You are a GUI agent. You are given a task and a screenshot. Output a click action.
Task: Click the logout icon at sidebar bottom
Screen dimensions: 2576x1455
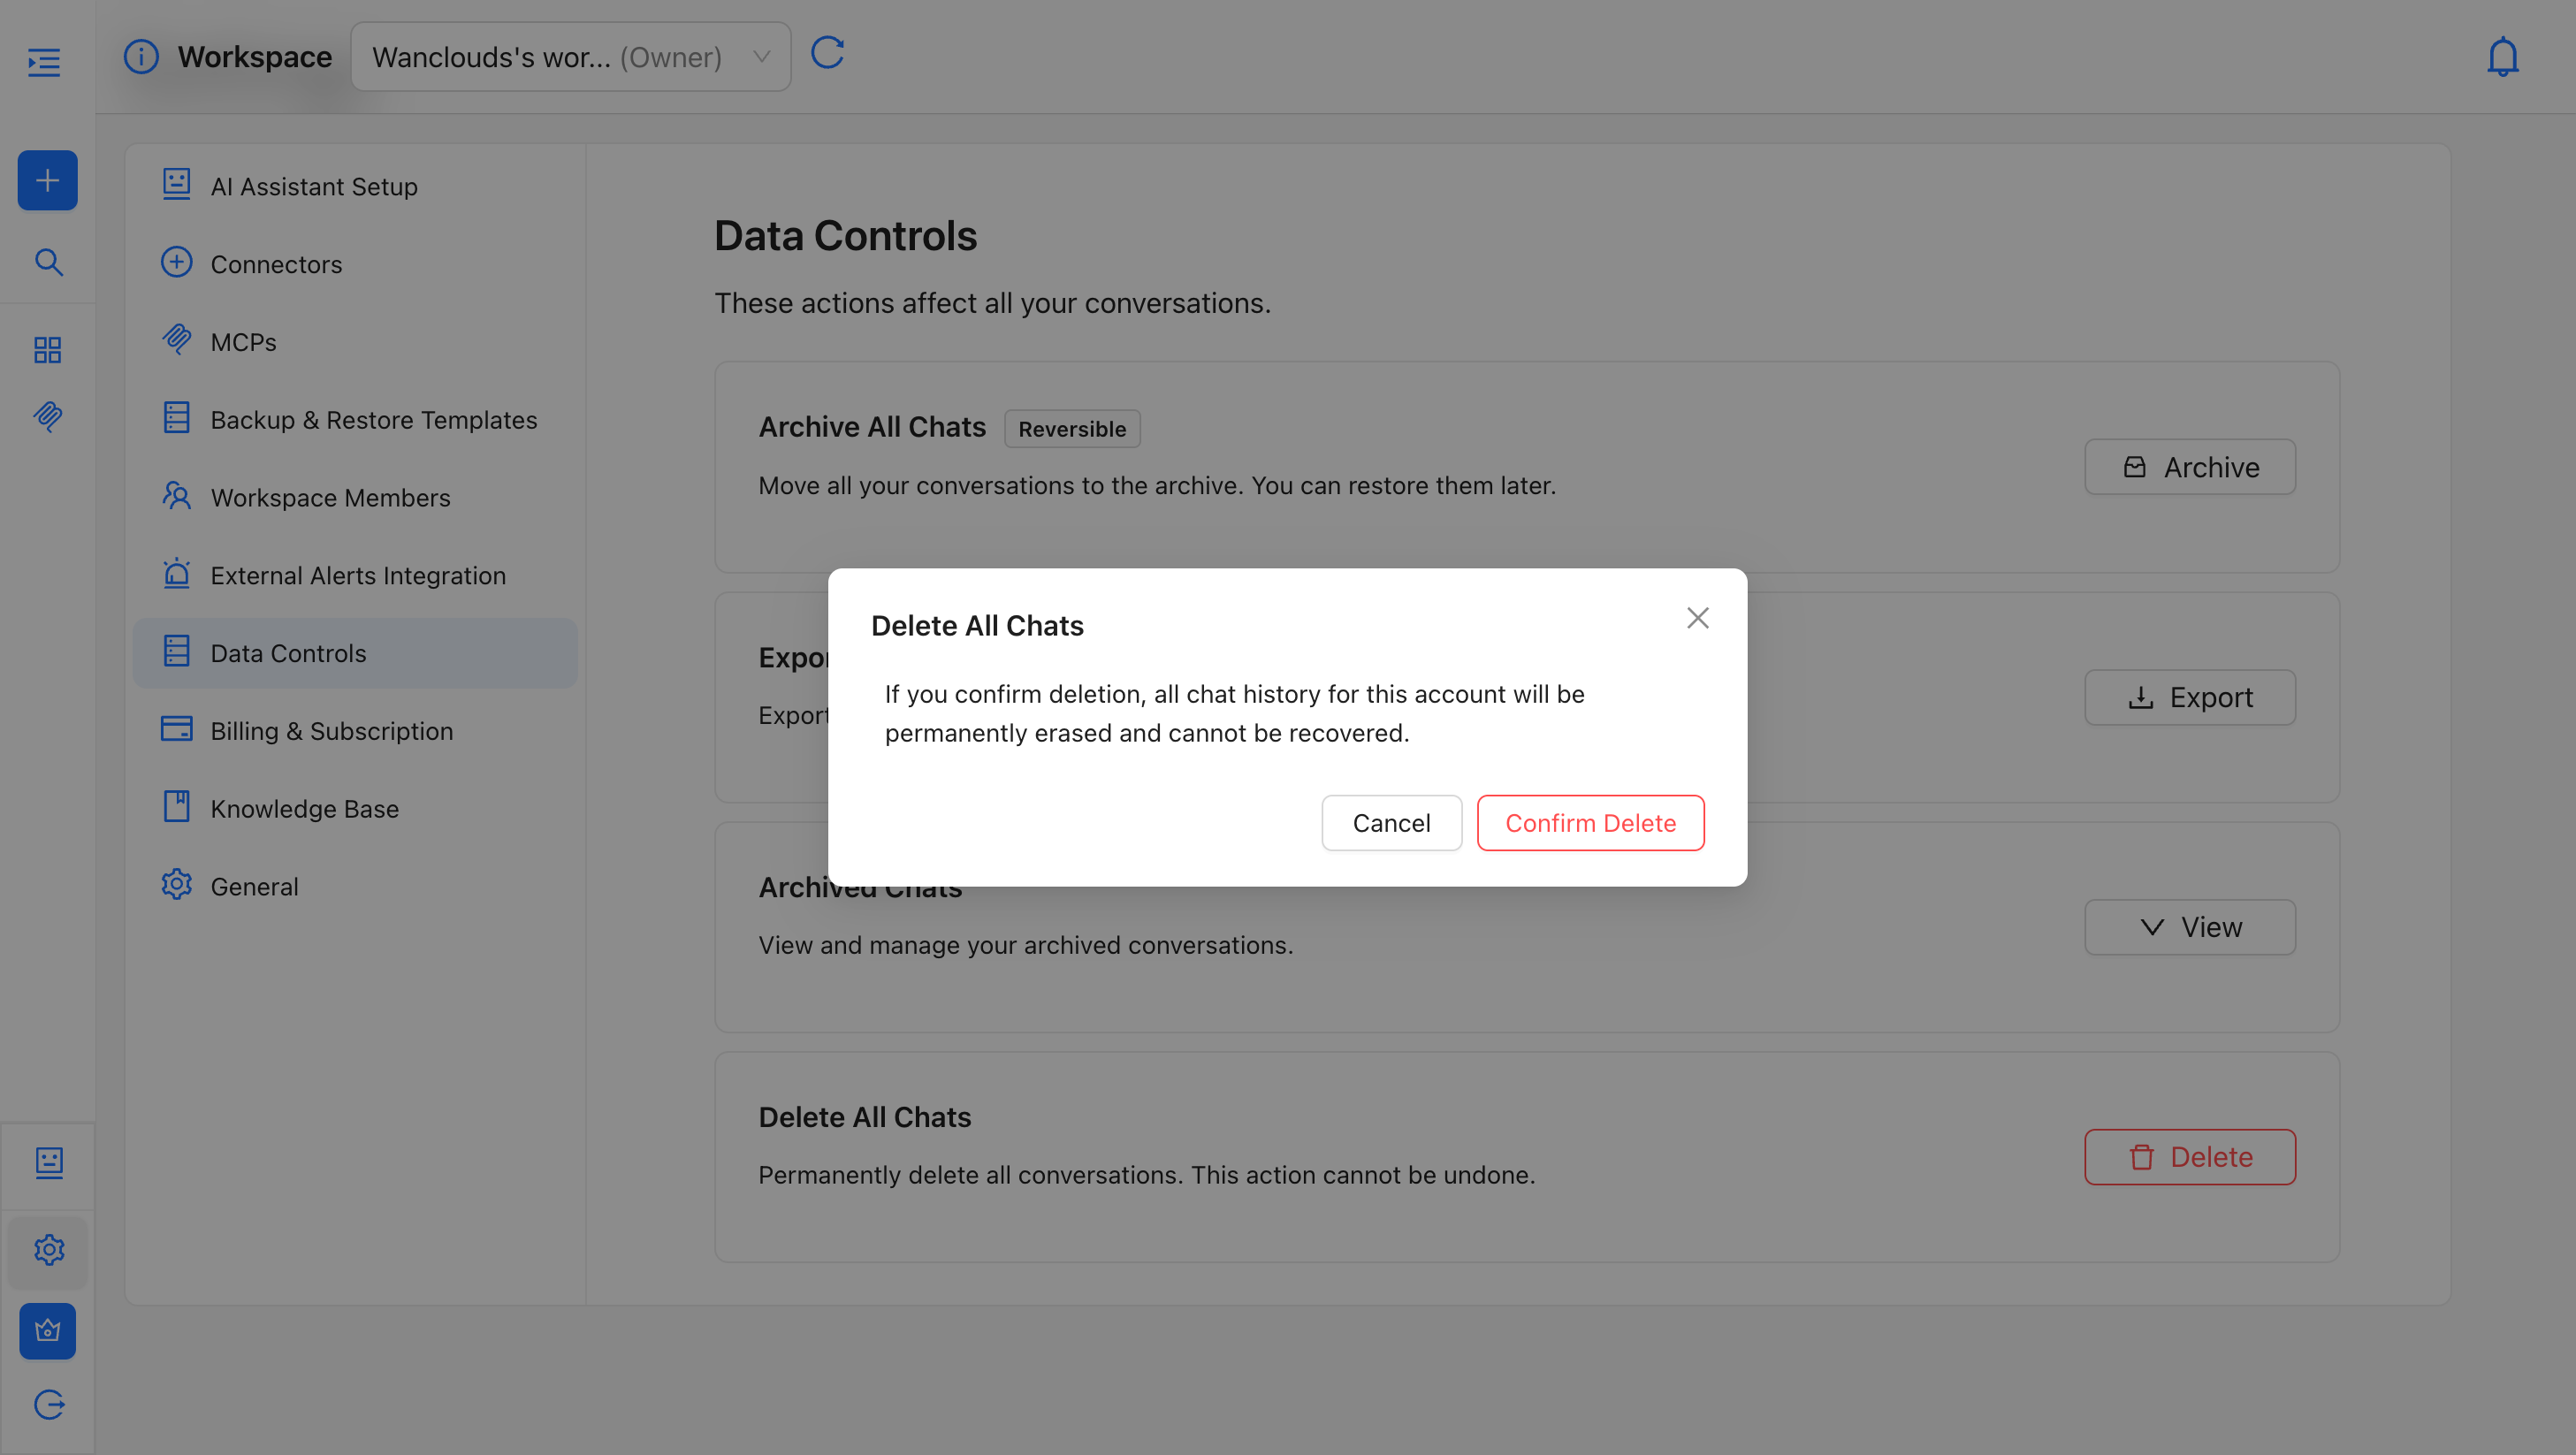(x=48, y=1404)
